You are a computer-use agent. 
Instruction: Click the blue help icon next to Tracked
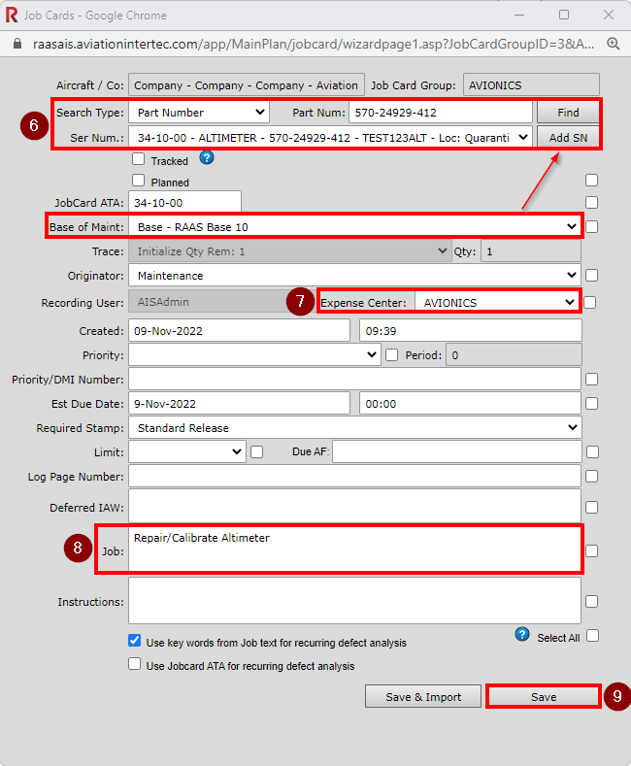[206, 159]
